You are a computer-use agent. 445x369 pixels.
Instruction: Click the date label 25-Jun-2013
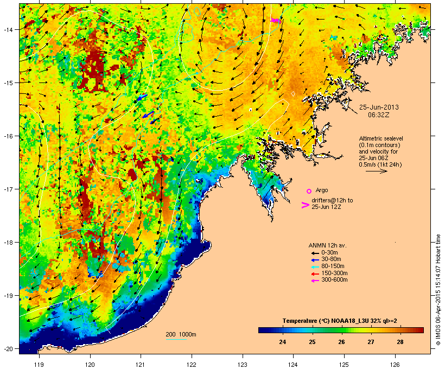click(379, 107)
